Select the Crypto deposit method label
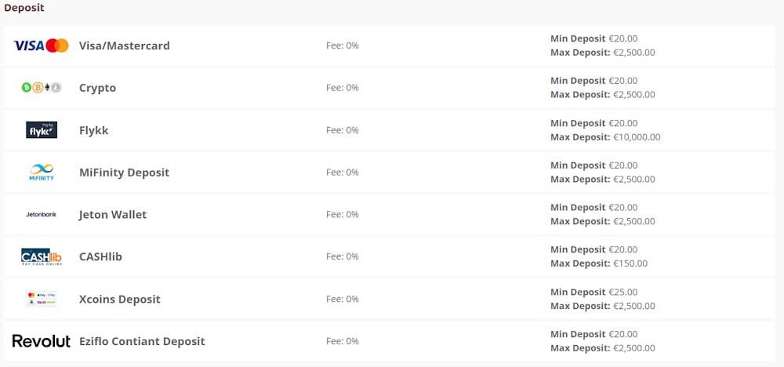 pyautogui.click(x=97, y=89)
